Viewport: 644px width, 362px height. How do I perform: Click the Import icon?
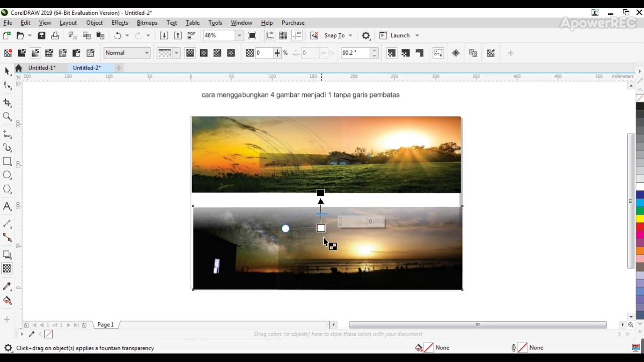pyautogui.click(x=164, y=35)
